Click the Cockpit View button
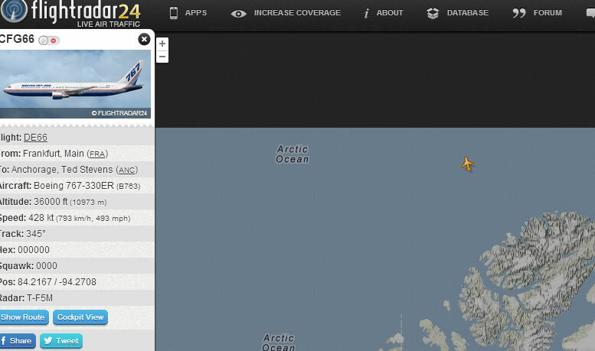The width and height of the screenshot is (595, 351). pyautogui.click(x=80, y=317)
